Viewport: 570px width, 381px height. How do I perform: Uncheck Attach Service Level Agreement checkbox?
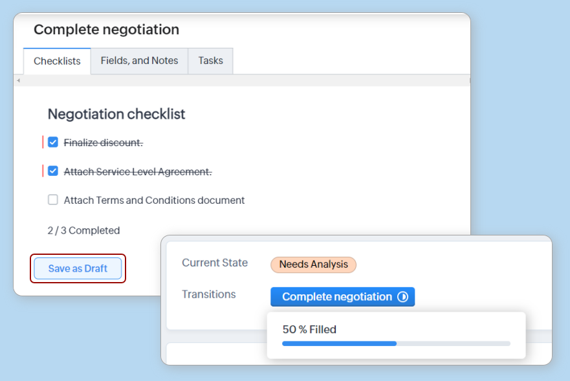click(x=53, y=171)
